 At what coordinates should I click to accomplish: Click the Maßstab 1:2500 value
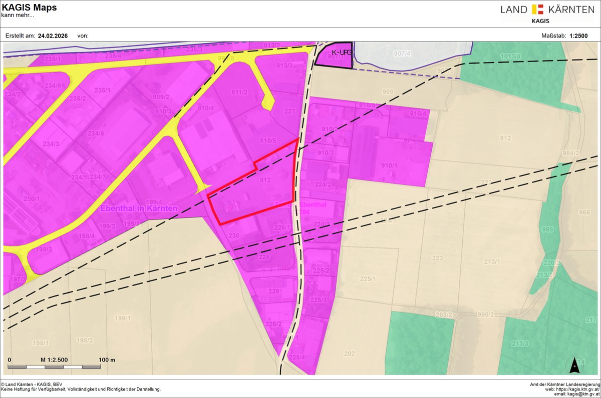pyautogui.click(x=579, y=36)
